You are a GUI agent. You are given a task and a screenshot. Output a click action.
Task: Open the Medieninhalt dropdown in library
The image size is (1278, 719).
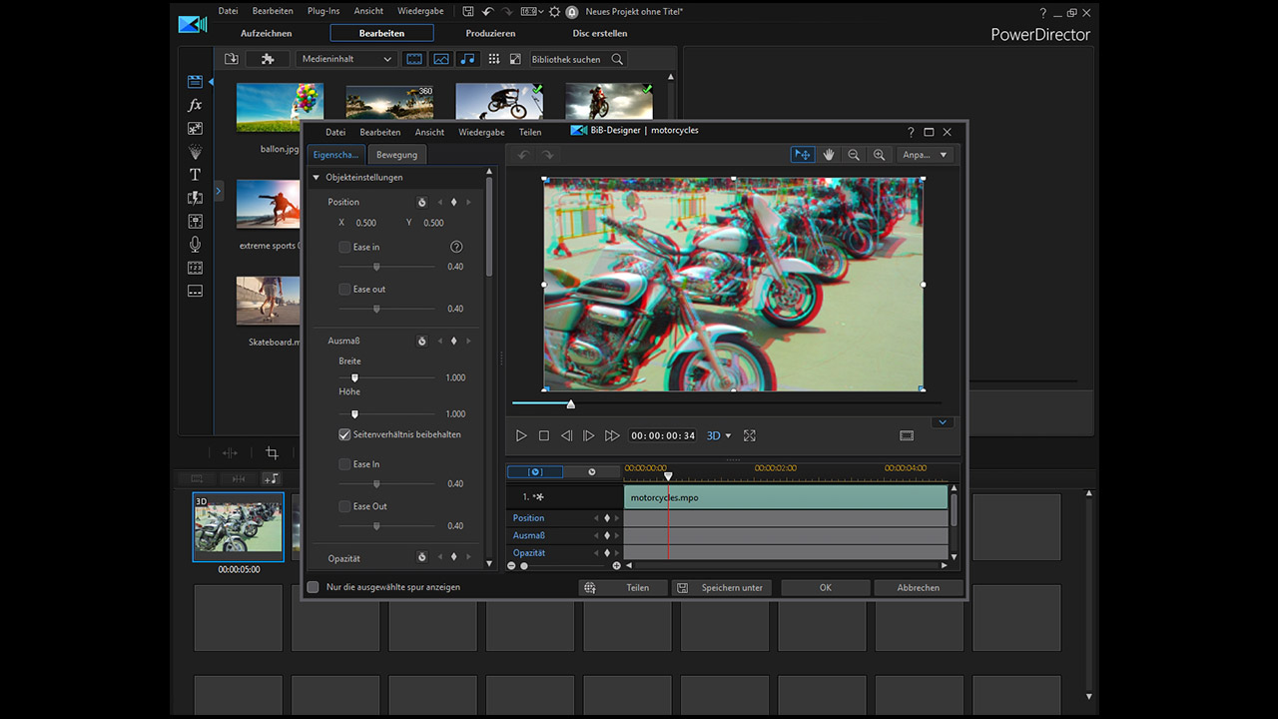347,59
